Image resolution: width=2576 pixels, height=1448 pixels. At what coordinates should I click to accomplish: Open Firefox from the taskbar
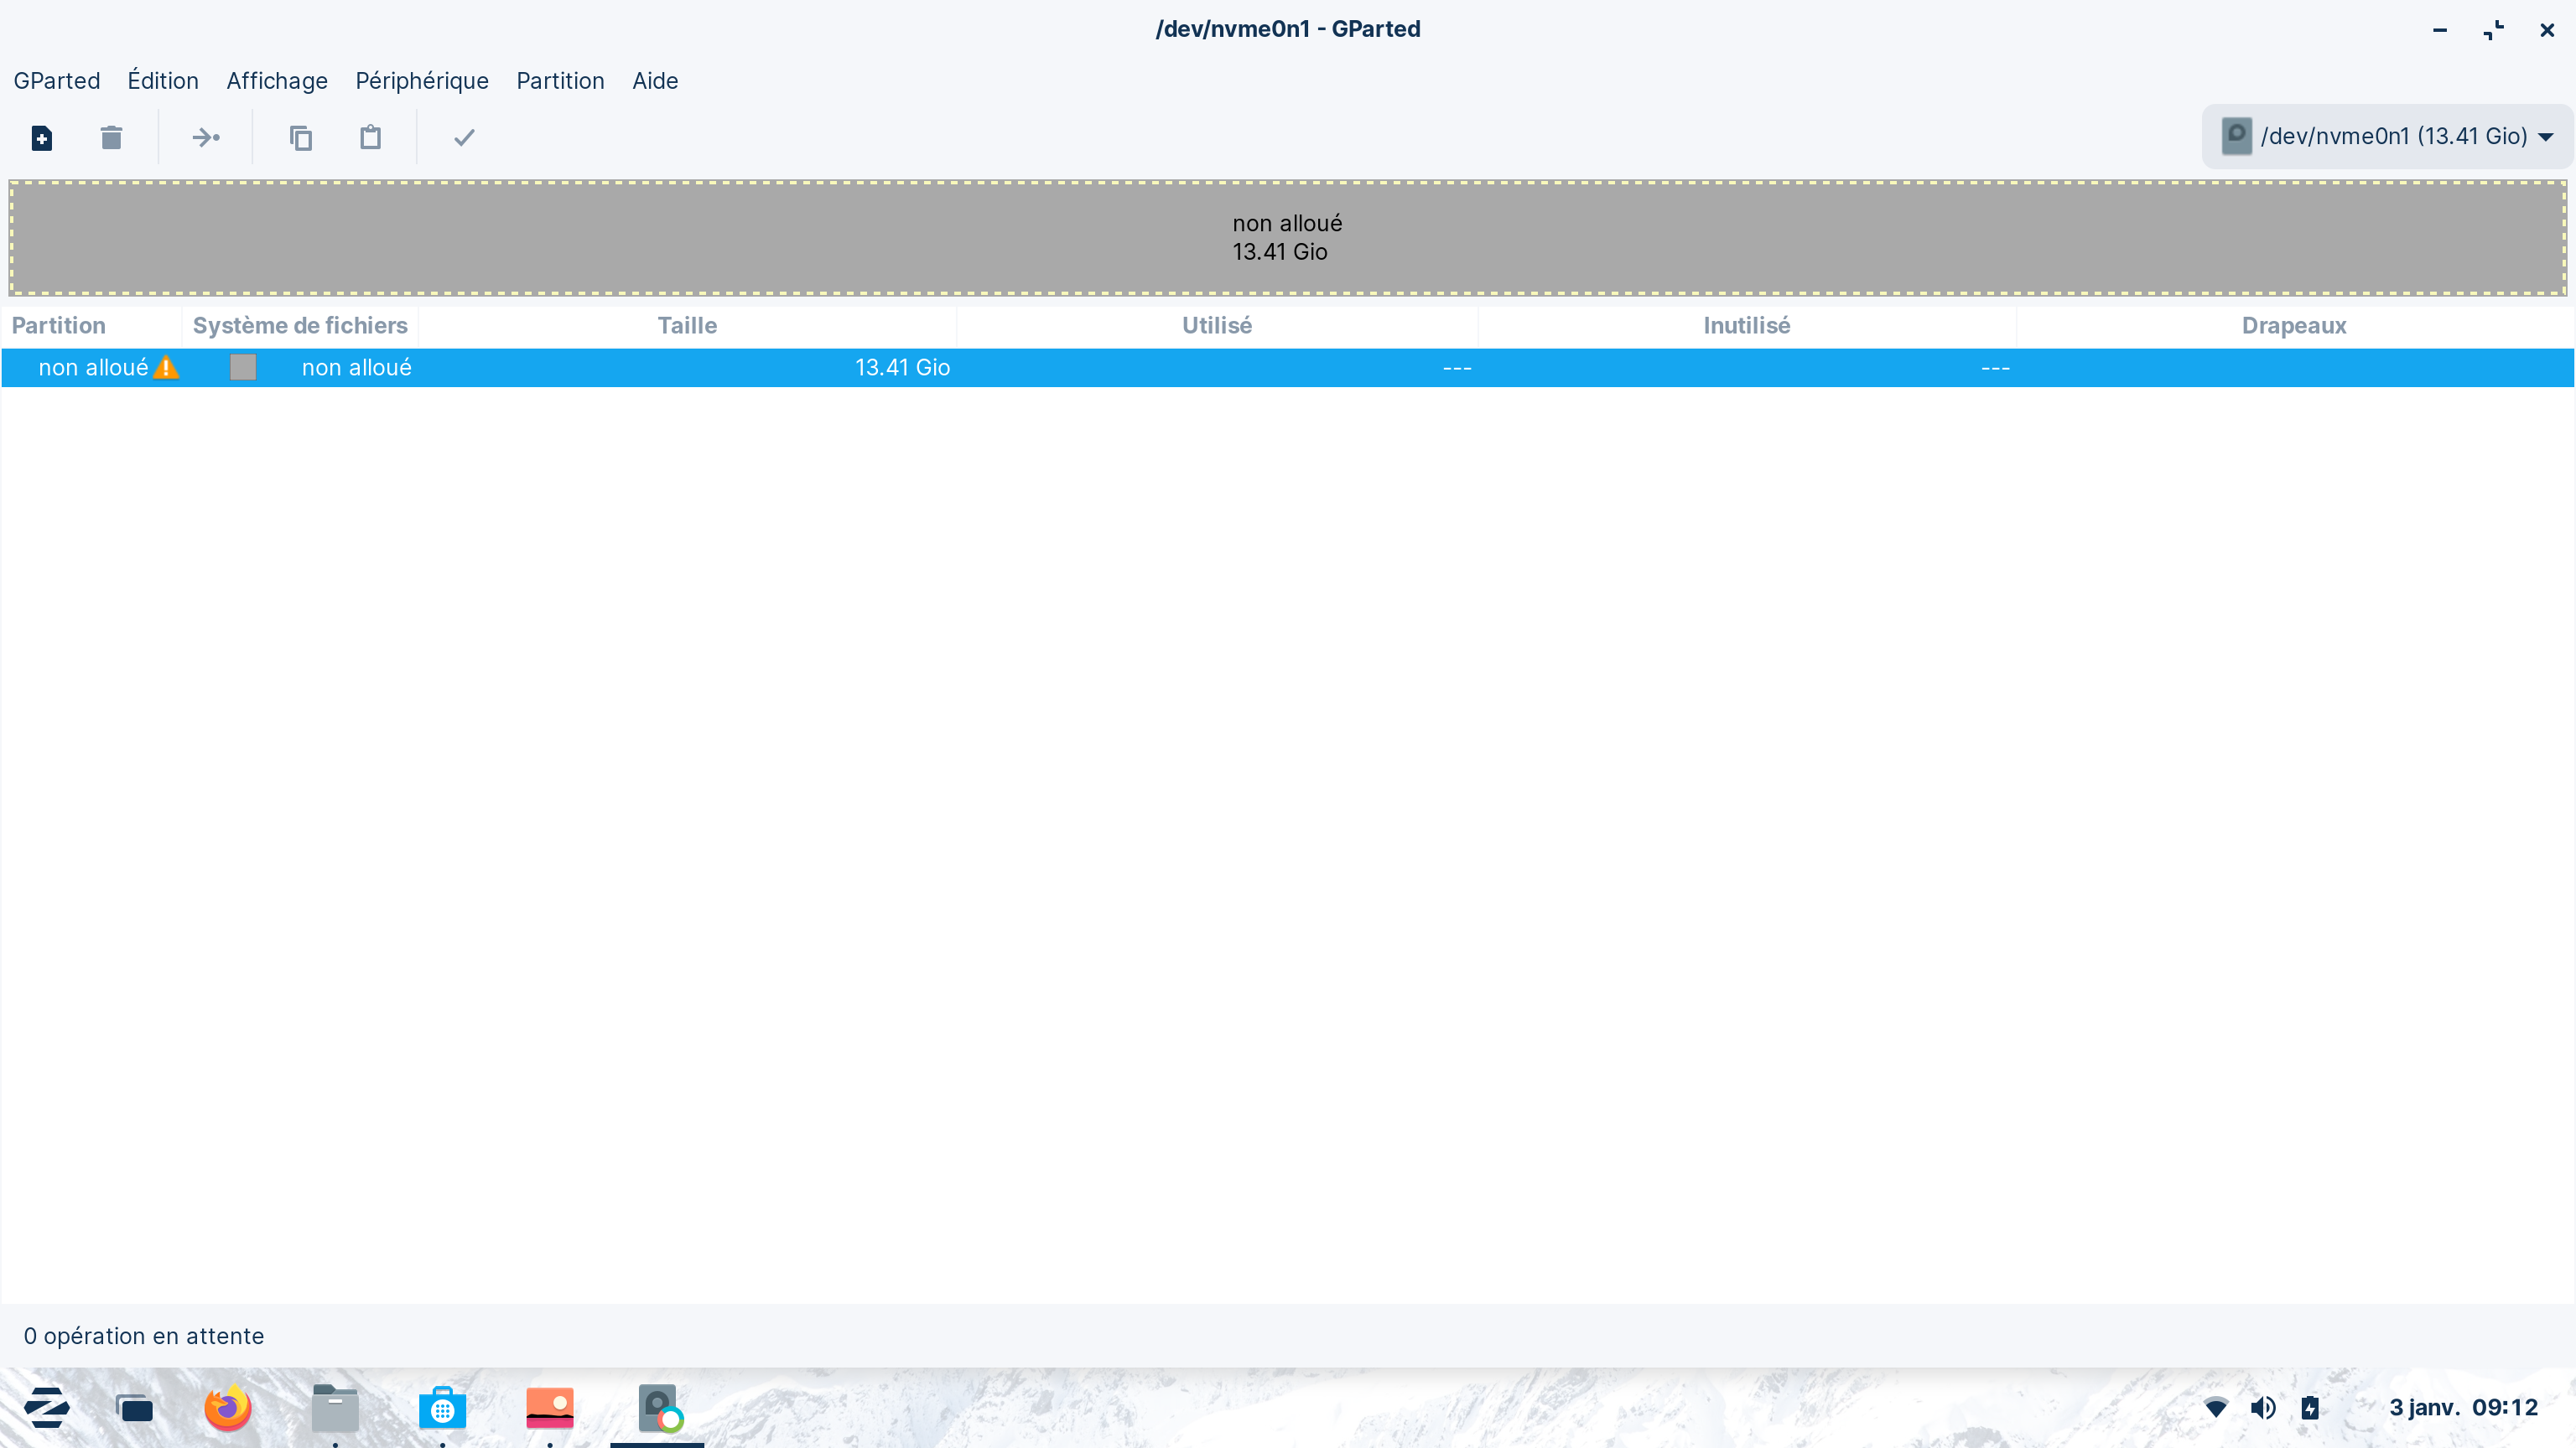click(x=228, y=1409)
